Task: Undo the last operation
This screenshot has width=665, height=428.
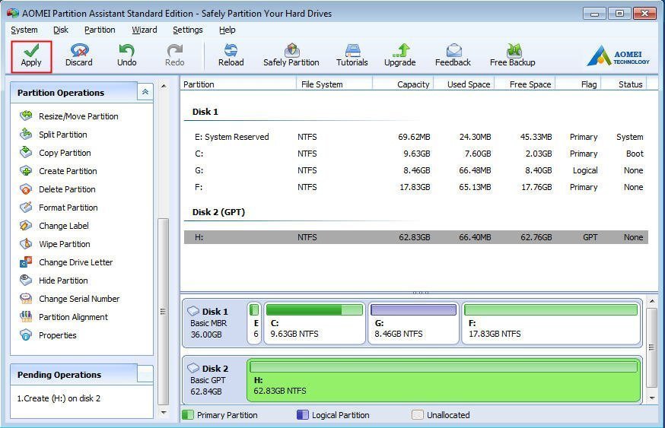Action: pos(126,56)
